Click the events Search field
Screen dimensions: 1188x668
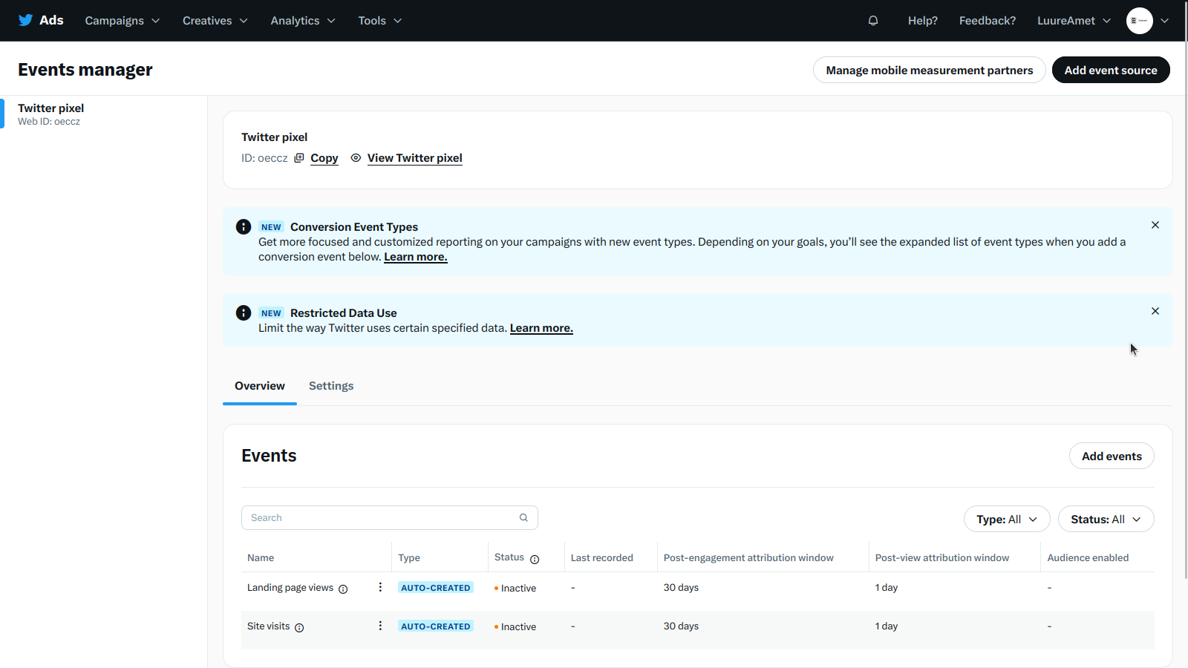(x=382, y=518)
